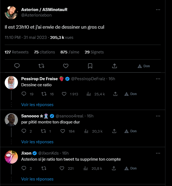Image resolution: width=172 pixels, height=186 pixels.
Task: Retweet Pessirop De Fraise's reply
Action: [44, 94]
